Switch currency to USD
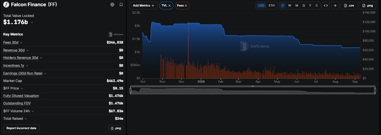Image resolution: width=381 pixels, height=135 pixels. pos(261,6)
